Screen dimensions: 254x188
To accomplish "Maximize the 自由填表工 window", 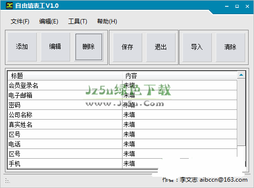I will (237, 6).
